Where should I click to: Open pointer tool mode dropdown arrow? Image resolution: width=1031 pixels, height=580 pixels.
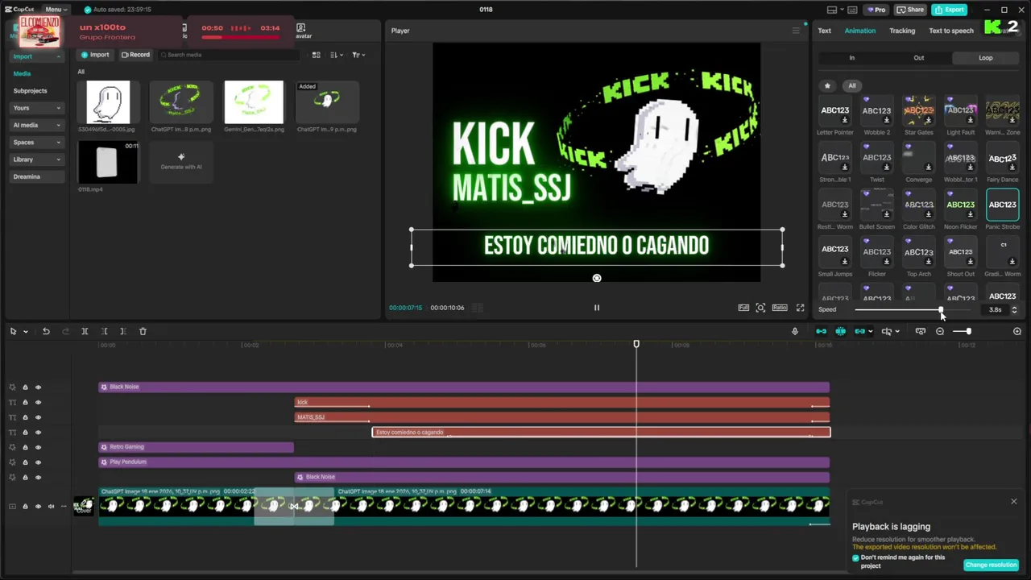[x=26, y=332]
